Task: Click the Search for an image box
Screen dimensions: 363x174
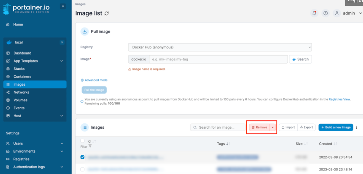Action: pyautogui.click(x=218, y=127)
